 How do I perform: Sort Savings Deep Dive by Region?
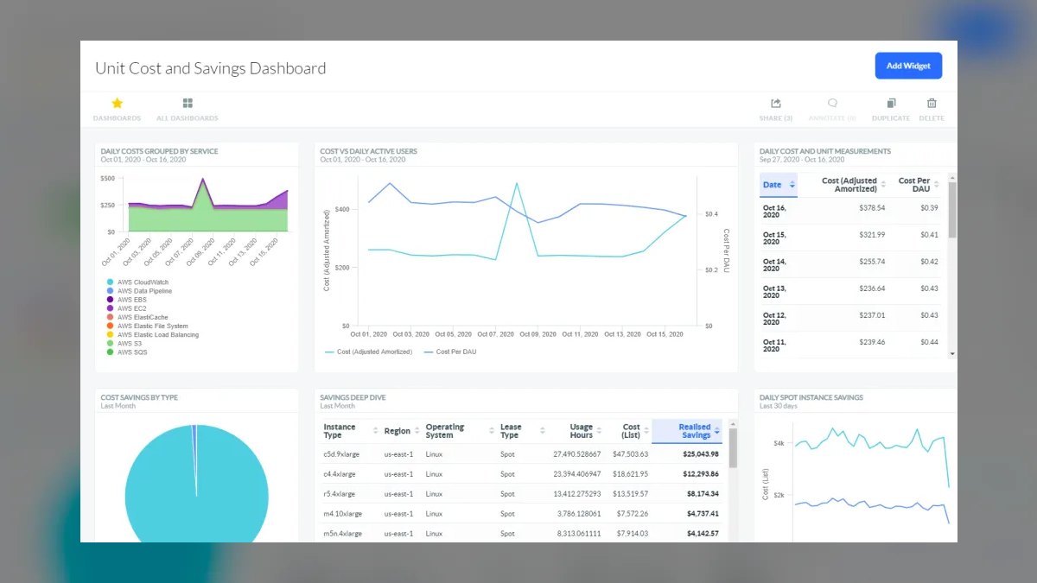pos(417,431)
